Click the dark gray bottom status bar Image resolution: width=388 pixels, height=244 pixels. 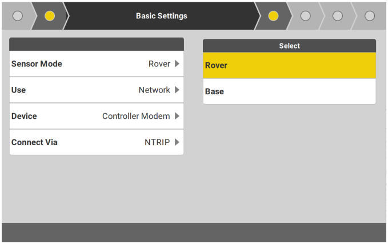(194, 233)
